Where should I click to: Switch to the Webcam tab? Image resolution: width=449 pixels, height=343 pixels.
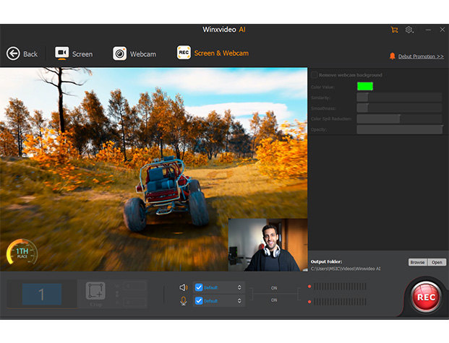pyautogui.click(x=134, y=53)
